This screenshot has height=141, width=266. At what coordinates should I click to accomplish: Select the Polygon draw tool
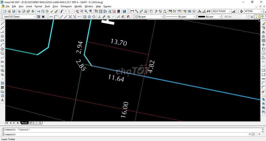pos(2,36)
